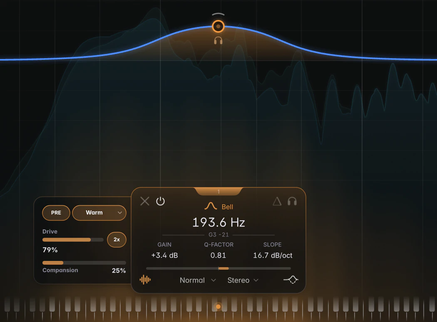The image size is (437, 322).
Task: Open the Normal mode dropdown
Action: 198,280
